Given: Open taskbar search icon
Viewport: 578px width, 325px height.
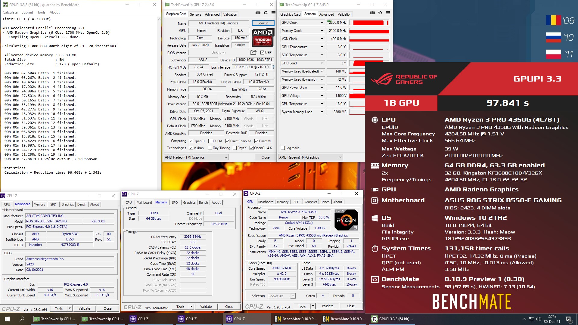Looking at the screenshot, I should 22,319.
